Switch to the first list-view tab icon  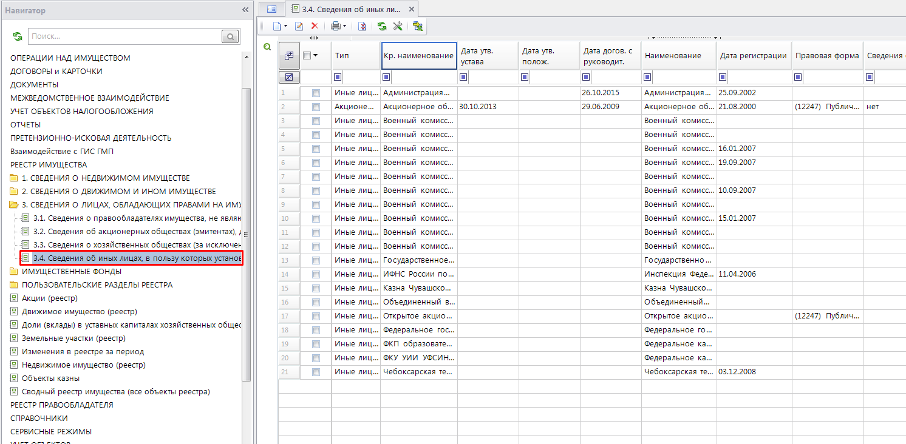click(271, 9)
